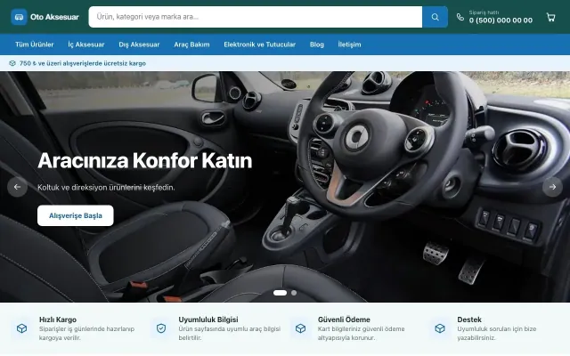Click the Uyumluluk Bilgisi shield icon
This screenshot has width=570, height=356.
click(x=161, y=328)
